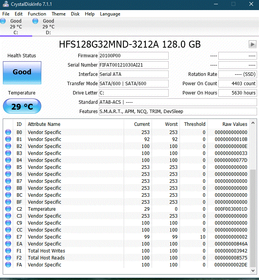Open the Language menu
The width and height of the screenshot is (259, 280).
pyautogui.click(x=110, y=14)
